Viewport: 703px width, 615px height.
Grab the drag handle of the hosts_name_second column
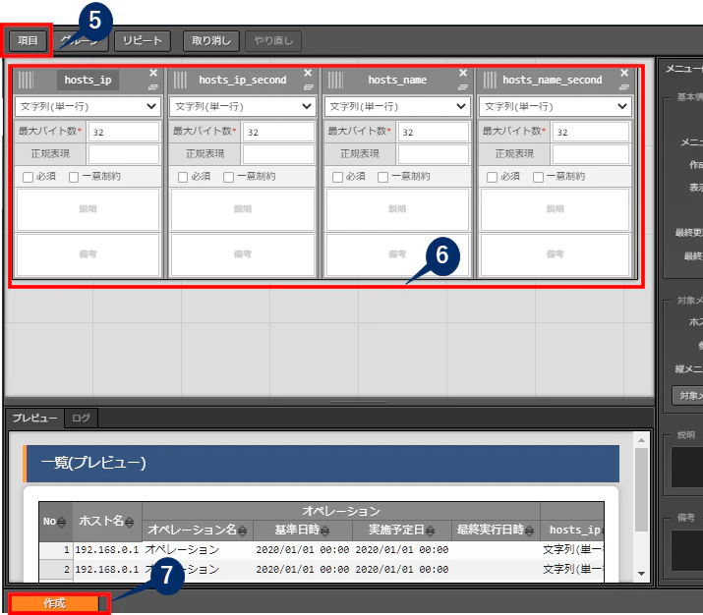point(490,81)
